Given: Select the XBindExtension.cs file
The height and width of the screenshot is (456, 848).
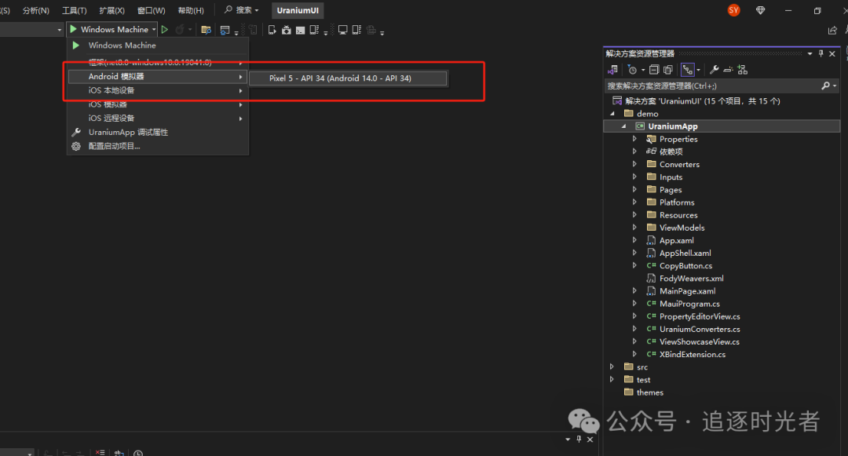Looking at the screenshot, I should [x=693, y=355].
